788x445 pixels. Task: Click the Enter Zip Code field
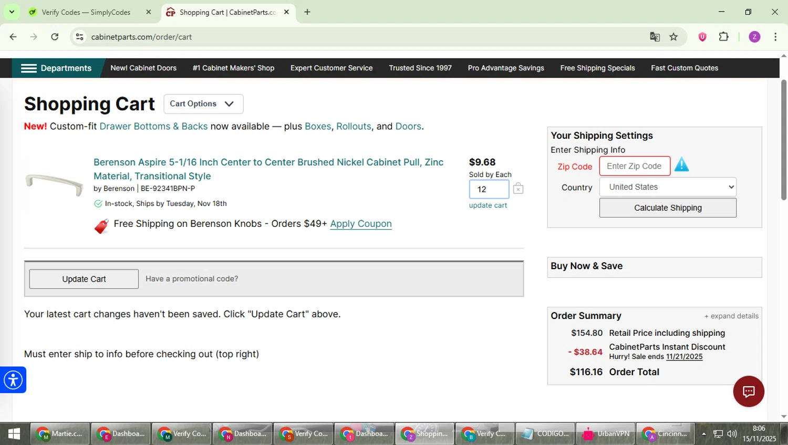click(x=635, y=166)
